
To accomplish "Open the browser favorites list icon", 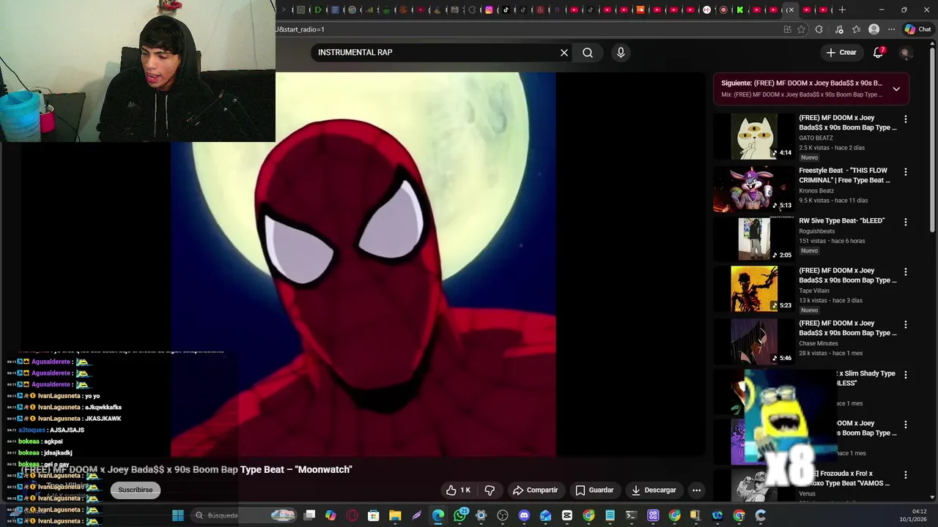I will [856, 29].
